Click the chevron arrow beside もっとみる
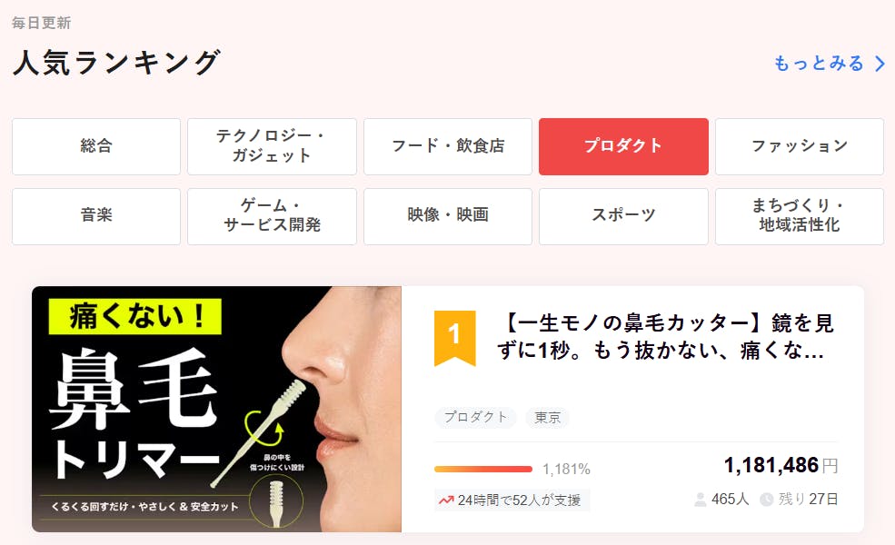Viewport: 895px width, 545px height. (880, 64)
